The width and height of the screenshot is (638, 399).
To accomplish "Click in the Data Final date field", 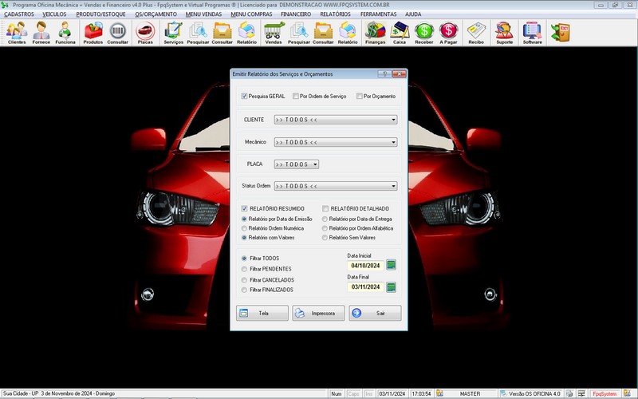I will [x=365, y=286].
